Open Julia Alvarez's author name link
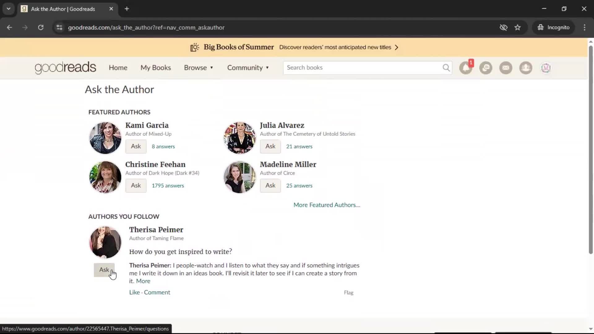 pyautogui.click(x=282, y=125)
